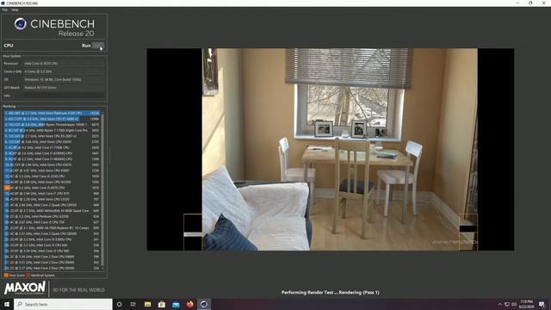
Task: Click the taskbar Search here box
Action: 63,304
